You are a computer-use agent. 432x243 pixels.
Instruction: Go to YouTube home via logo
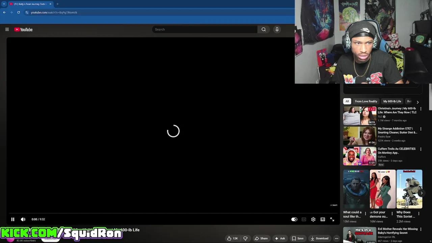pos(23,29)
